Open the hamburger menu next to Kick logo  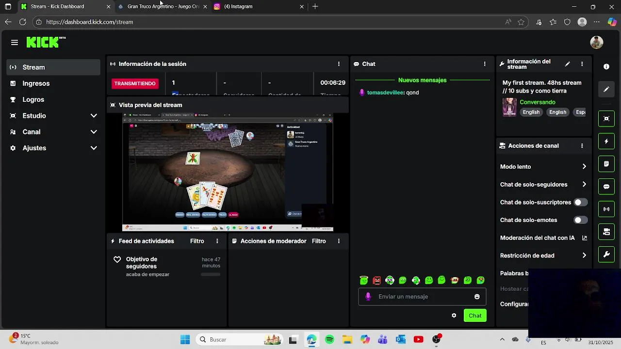click(x=15, y=43)
